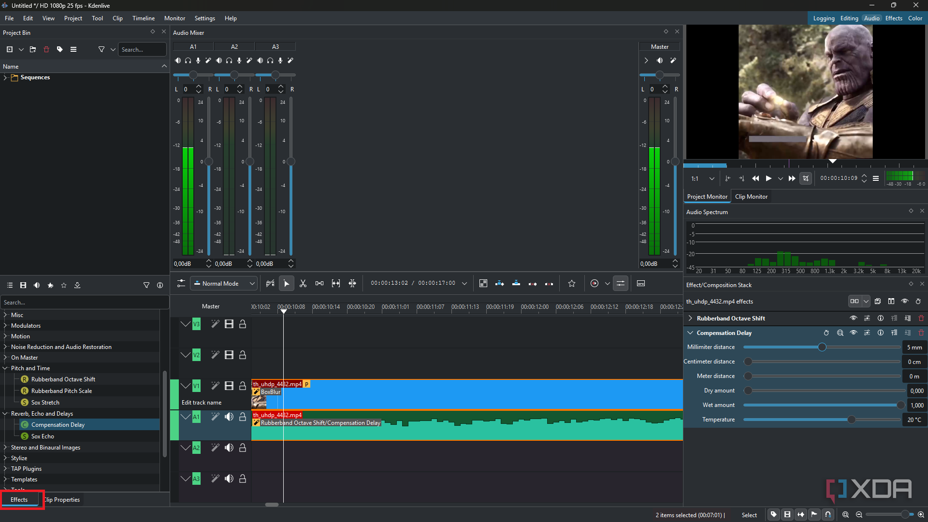Screen dimensions: 928x522
Task: Adjust the Temperature slider
Action: coord(822,420)
